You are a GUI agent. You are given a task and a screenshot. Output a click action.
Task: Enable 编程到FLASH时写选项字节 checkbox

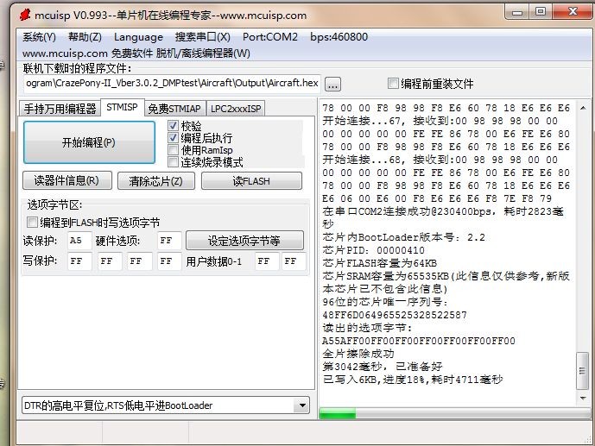click(x=33, y=222)
